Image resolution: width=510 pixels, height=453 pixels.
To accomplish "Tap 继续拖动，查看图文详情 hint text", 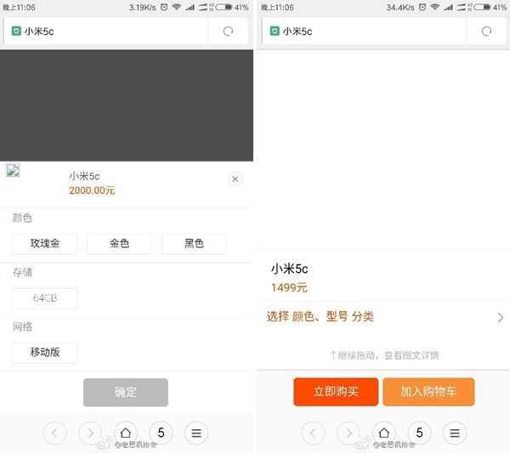I will 384,355.
